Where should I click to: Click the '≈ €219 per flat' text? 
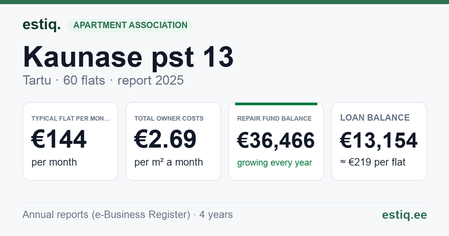tap(373, 162)
